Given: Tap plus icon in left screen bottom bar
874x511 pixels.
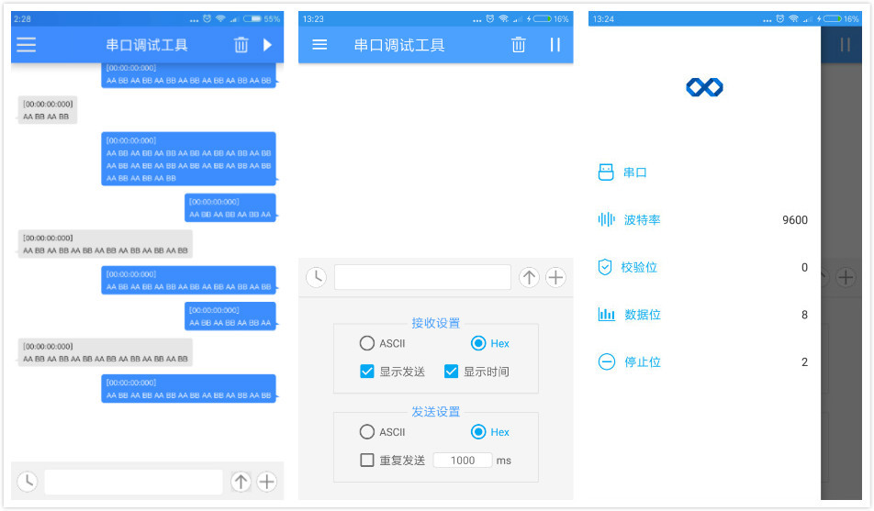Looking at the screenshot, I should pyautogui.click(x=267, y=482).
